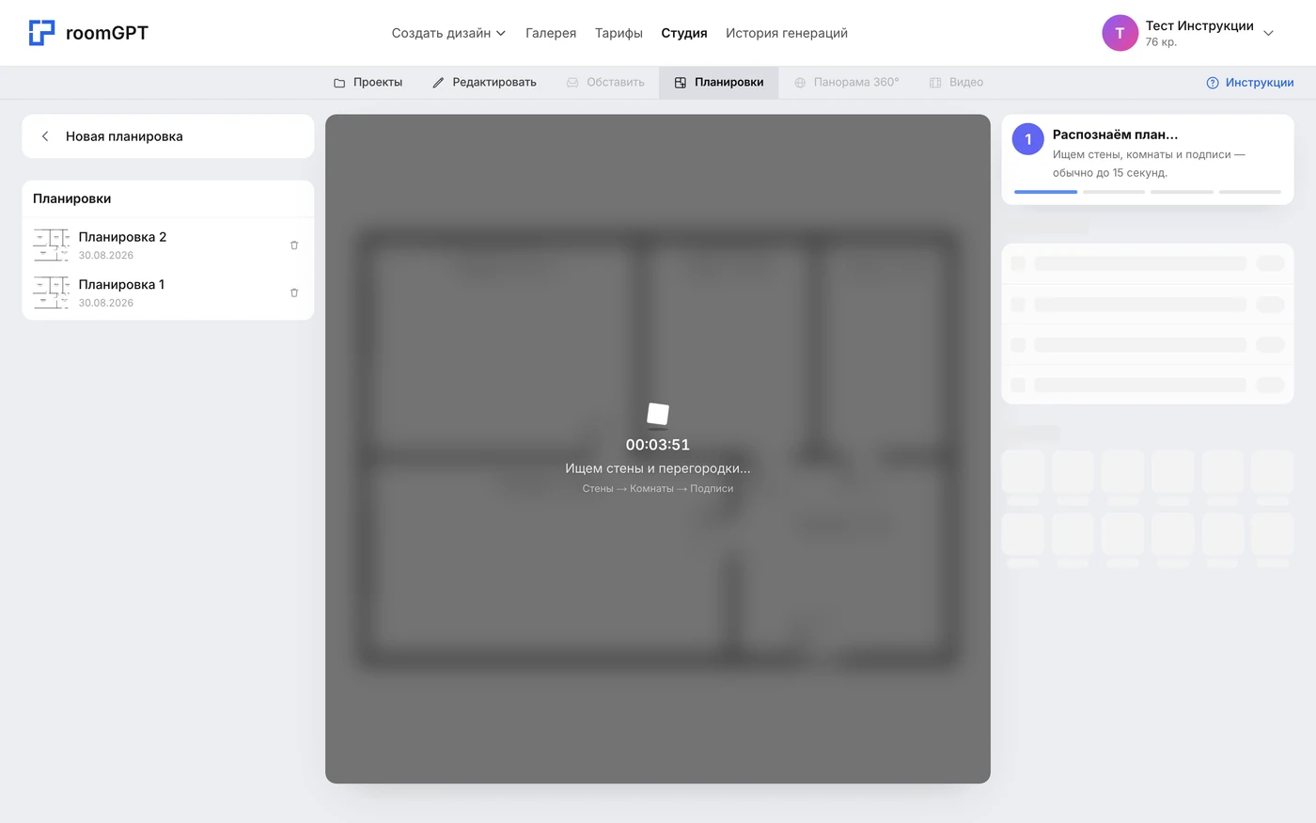Delete Планировка 2 with trash icon
Screen dimensions: 1316x823
[x=294, y=245]
